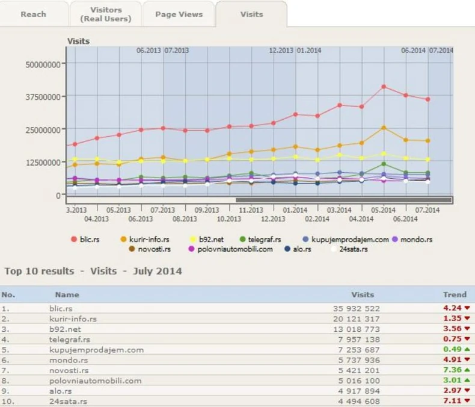
Task: Select the Page Views tab
Action: pos(179,14)
